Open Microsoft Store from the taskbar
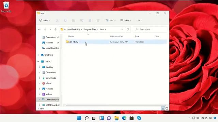This screenshot has height=122, width=218. click(x=131, y=118)
